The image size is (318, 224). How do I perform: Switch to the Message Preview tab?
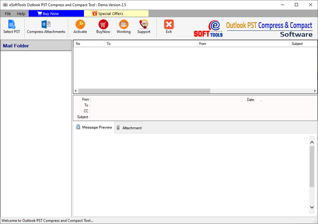pos(94,127)
